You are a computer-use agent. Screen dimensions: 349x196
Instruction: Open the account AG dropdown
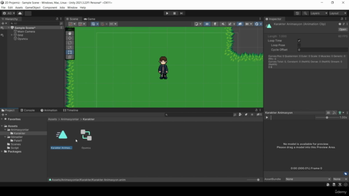(x=9, y=13)
